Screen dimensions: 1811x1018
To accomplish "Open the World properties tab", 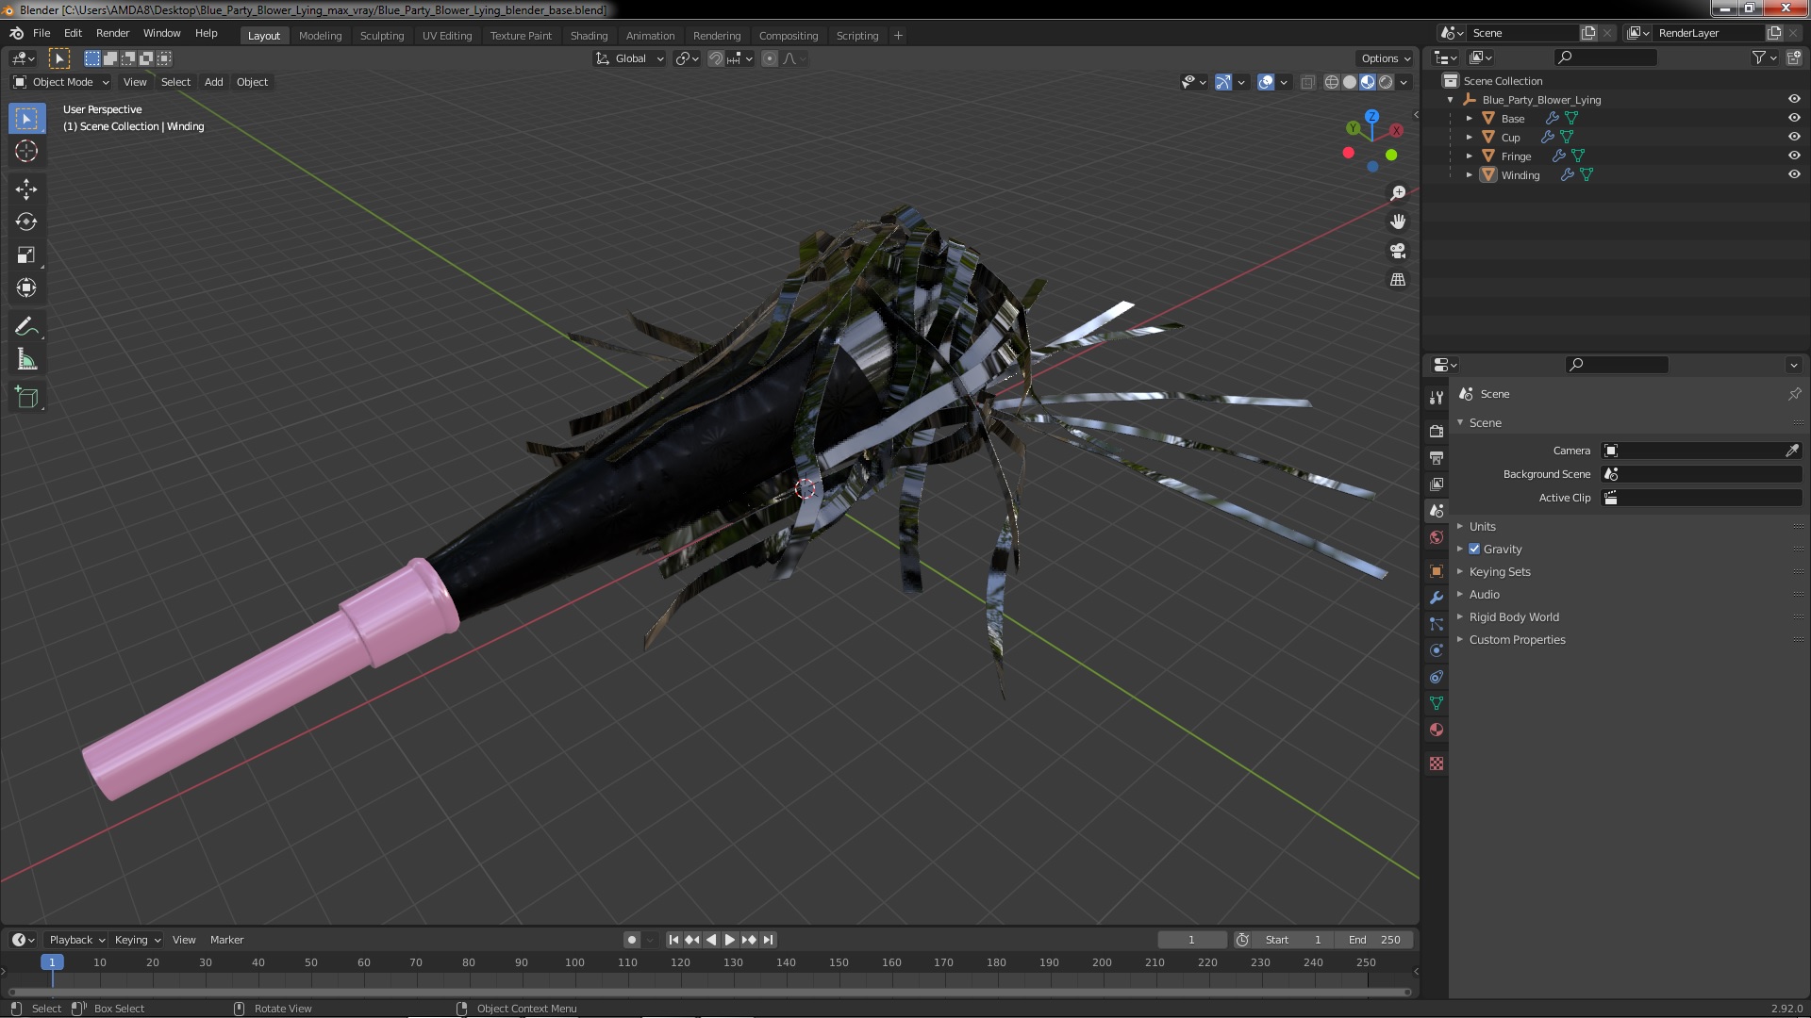I will tap(1437, 537).
